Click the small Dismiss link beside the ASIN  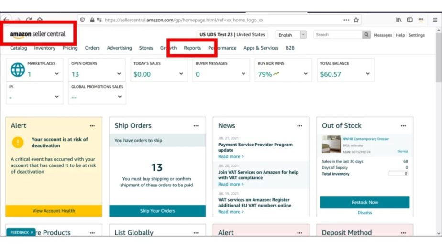[403, 151]
